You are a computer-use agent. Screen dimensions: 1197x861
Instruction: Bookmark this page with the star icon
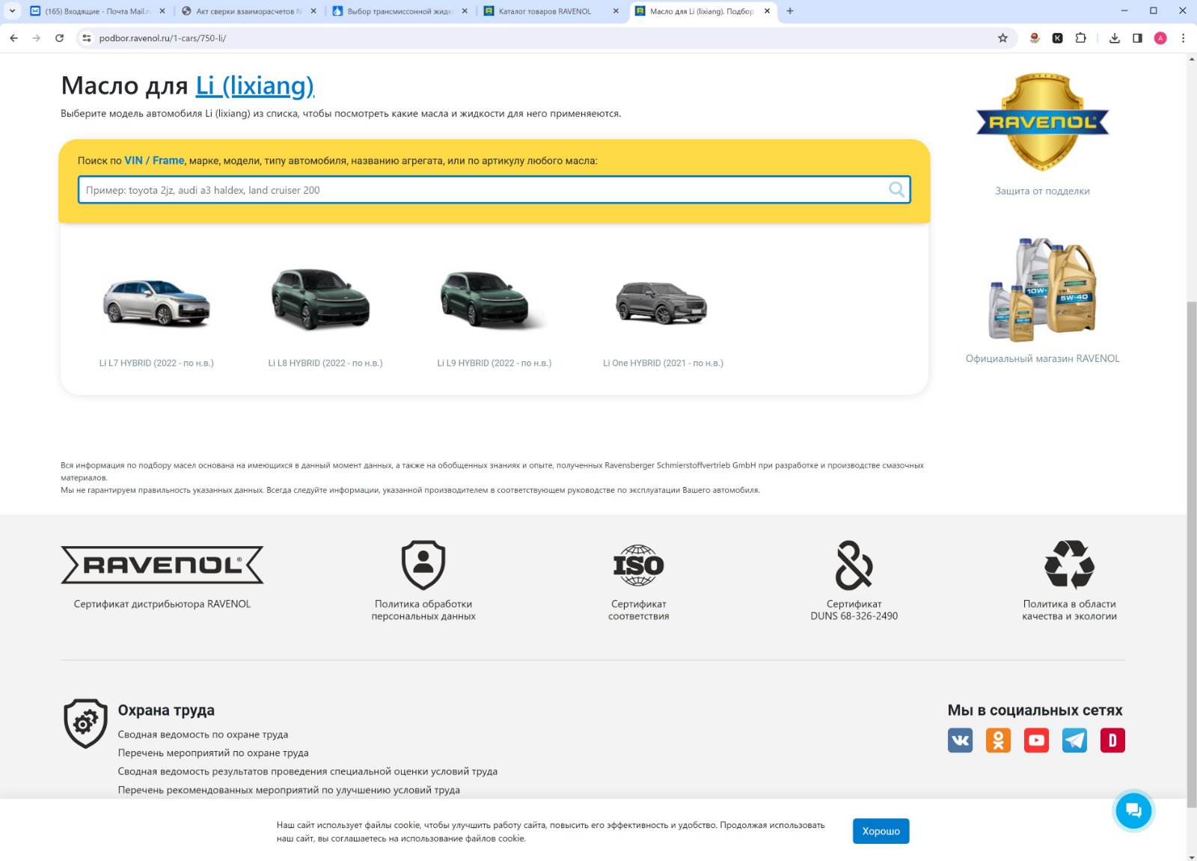click(x=1002, y=38)
